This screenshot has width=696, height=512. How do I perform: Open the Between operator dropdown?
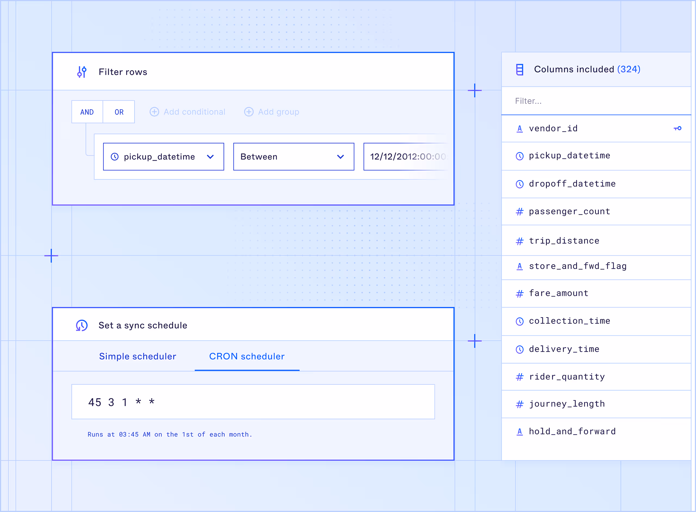(x=293, y=157)
